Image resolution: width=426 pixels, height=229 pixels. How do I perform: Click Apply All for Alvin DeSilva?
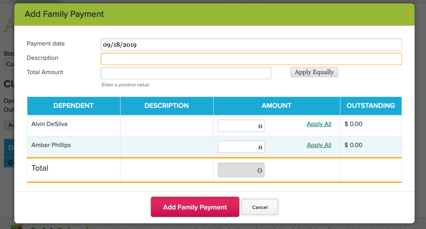[319, 124]
